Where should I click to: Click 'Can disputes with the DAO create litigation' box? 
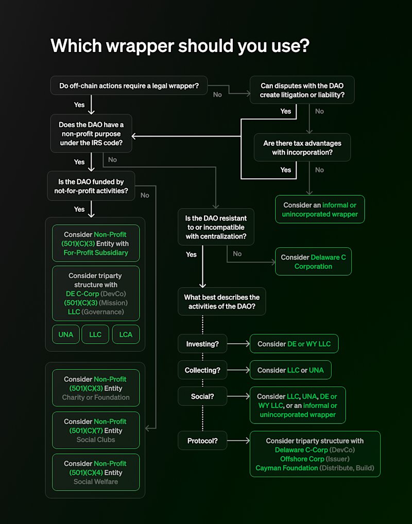tap(302, 90)
